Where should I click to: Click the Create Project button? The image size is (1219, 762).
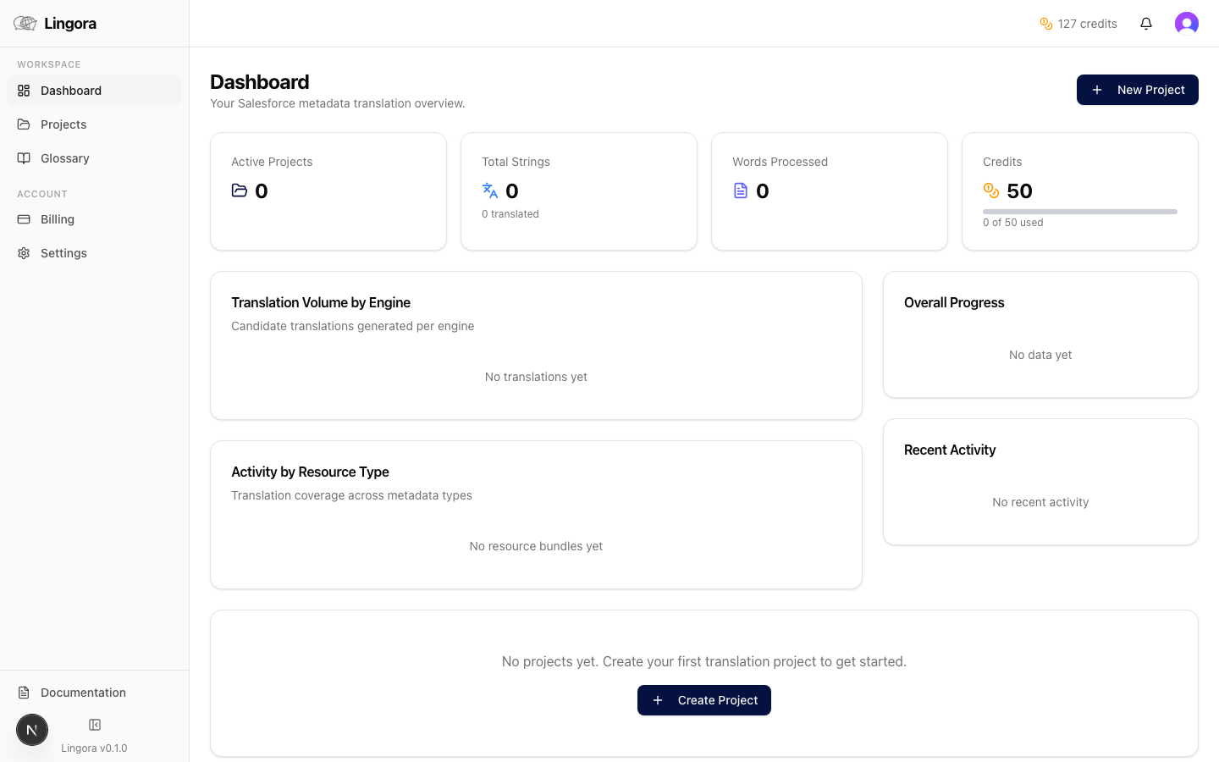(703, 700)
